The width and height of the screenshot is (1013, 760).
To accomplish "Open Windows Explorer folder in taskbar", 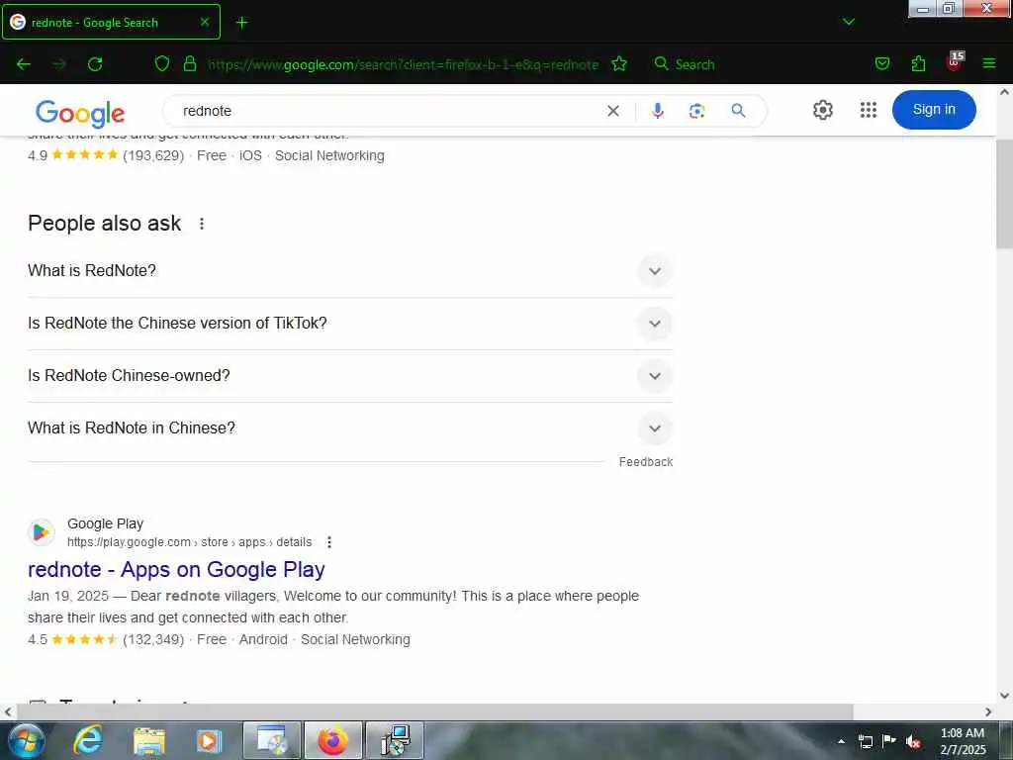I will tap(149, 740).
